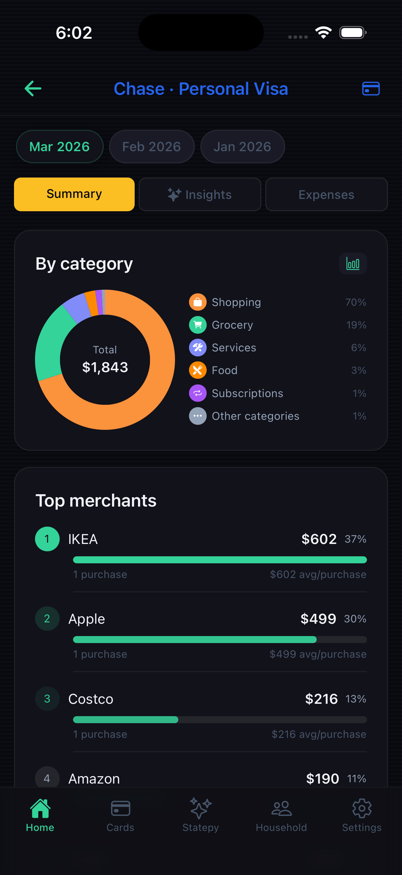This screenshot has height=875, width=402.
Task: Select the Summary tab
Action: 74,195
